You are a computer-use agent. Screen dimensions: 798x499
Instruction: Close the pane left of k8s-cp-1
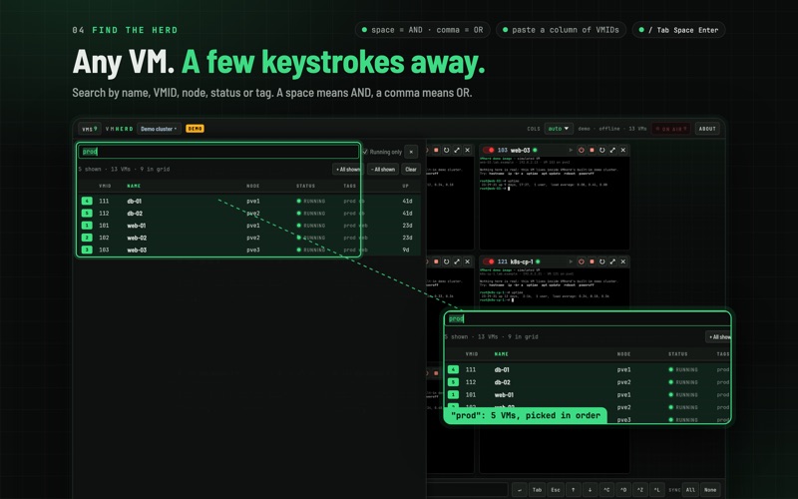(467, 261)
